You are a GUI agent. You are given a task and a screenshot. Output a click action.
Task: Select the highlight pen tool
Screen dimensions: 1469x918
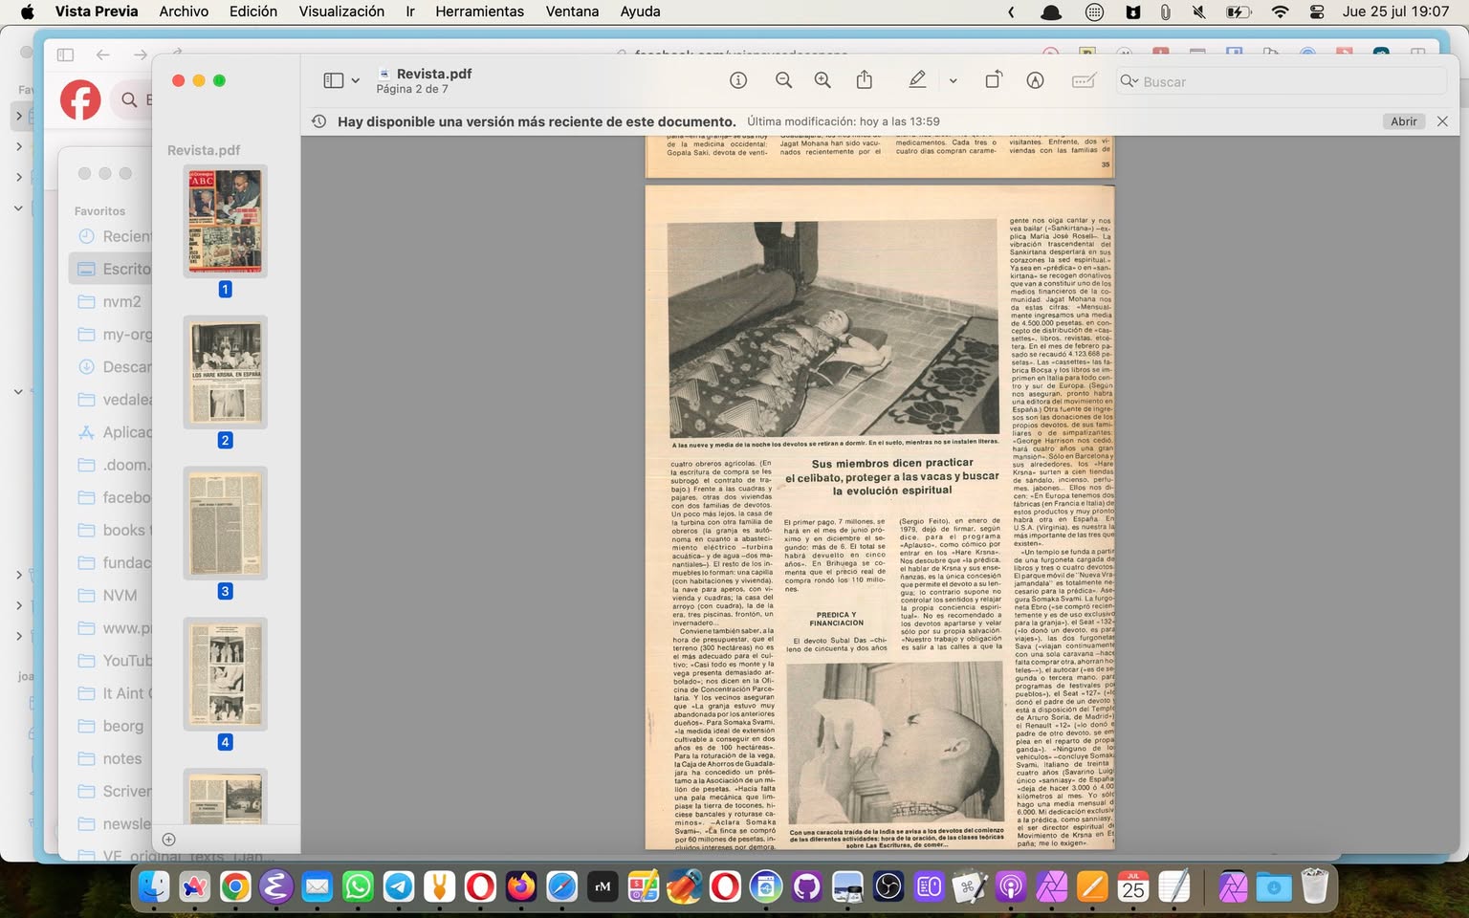917,80
